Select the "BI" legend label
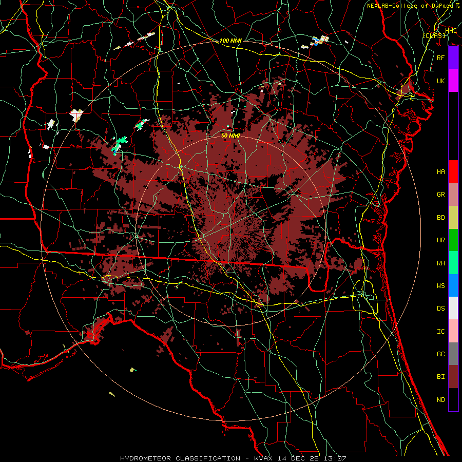This screenshot has width=462, height=462. coord(440,377)
